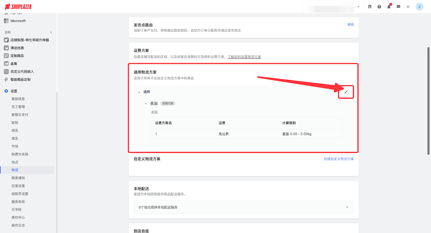Open the help question mark icon
This screenshot has width=431, height=233.
pyautogui.click(x=379, y=7)
